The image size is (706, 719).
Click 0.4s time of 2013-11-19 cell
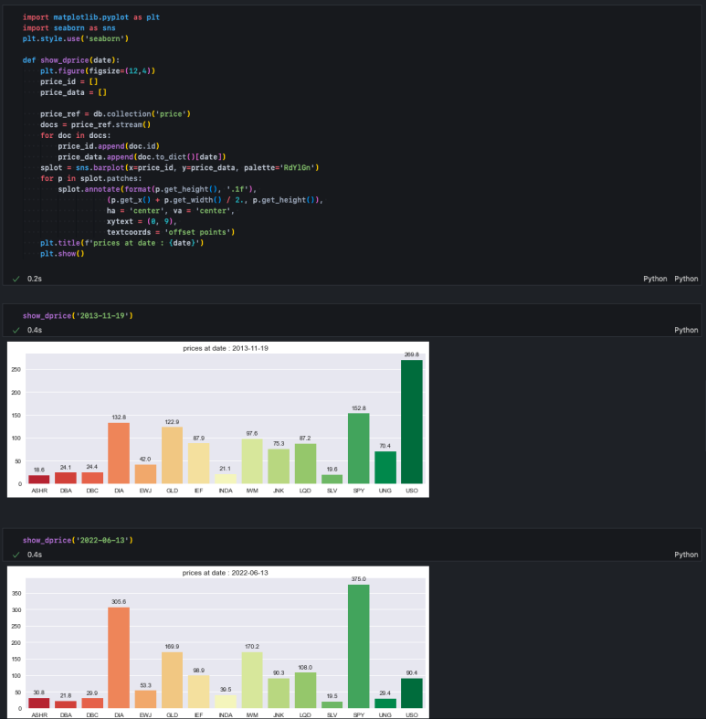tap(35, 330)
